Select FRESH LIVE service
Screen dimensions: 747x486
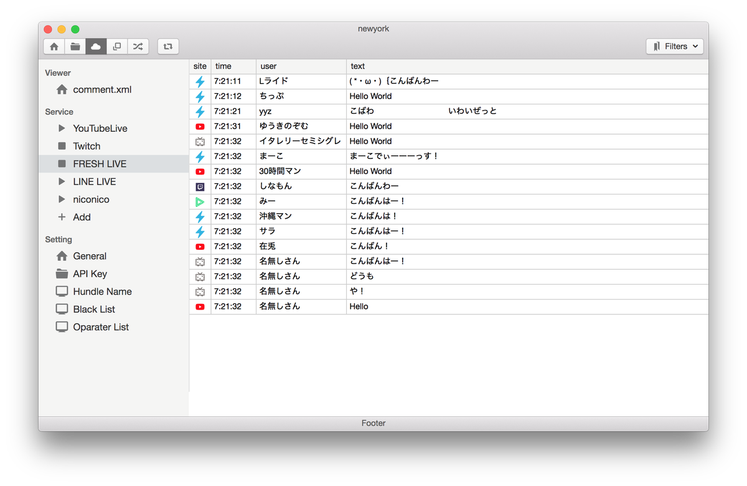(113, 163)
